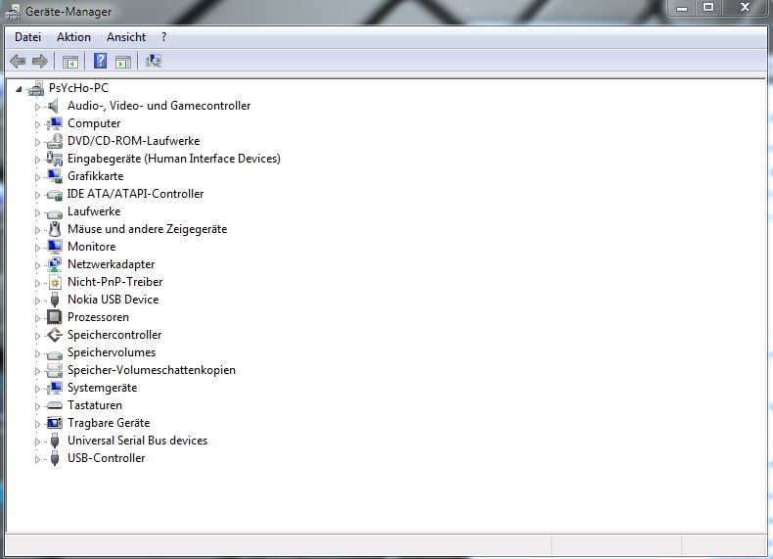Click the Device Manager title bar icon
This screenshot has height=559, width=773.
click(x=13, y=12)
